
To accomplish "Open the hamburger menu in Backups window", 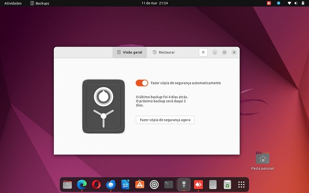I will [203, 52].
